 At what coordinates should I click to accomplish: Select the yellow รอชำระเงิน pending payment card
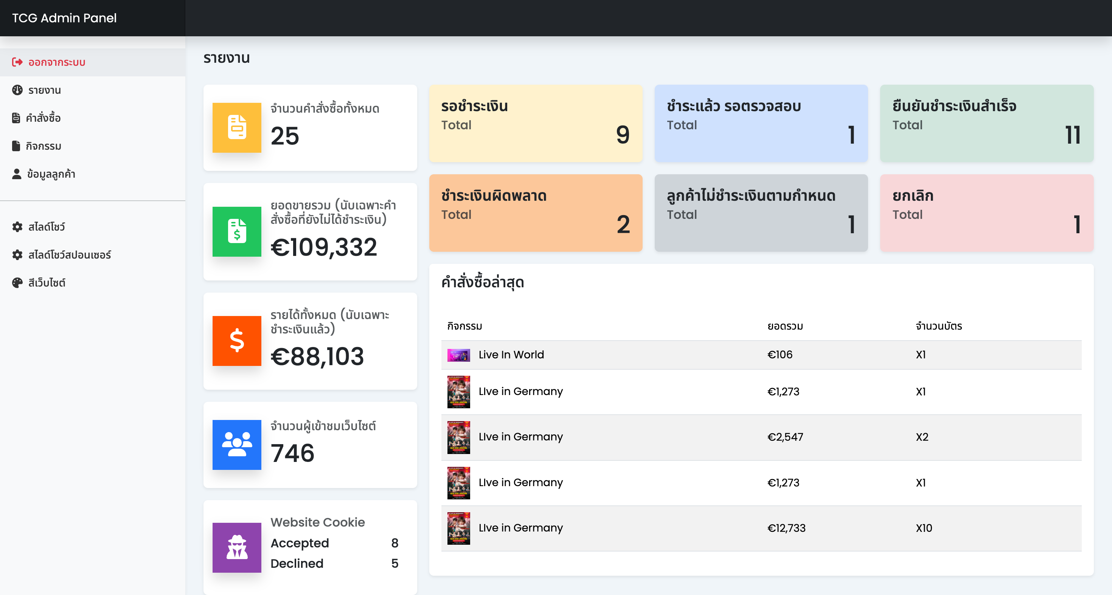click(535, 123)
